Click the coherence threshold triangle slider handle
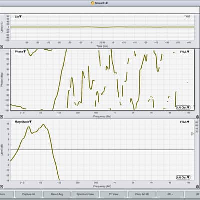Screen dimensions: 200x200 [192, 134]
